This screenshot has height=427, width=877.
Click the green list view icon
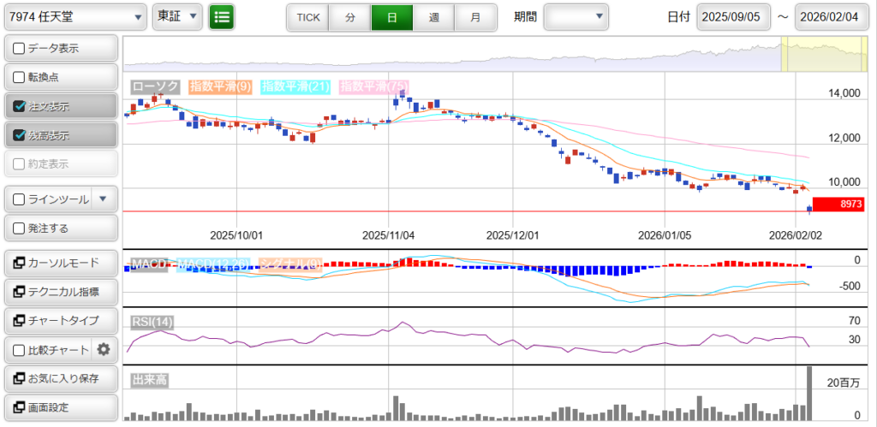[222, 16]
